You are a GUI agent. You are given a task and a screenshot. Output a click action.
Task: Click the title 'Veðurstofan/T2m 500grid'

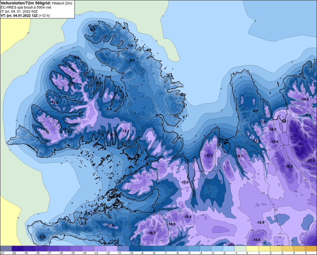[x=26, y=3]
